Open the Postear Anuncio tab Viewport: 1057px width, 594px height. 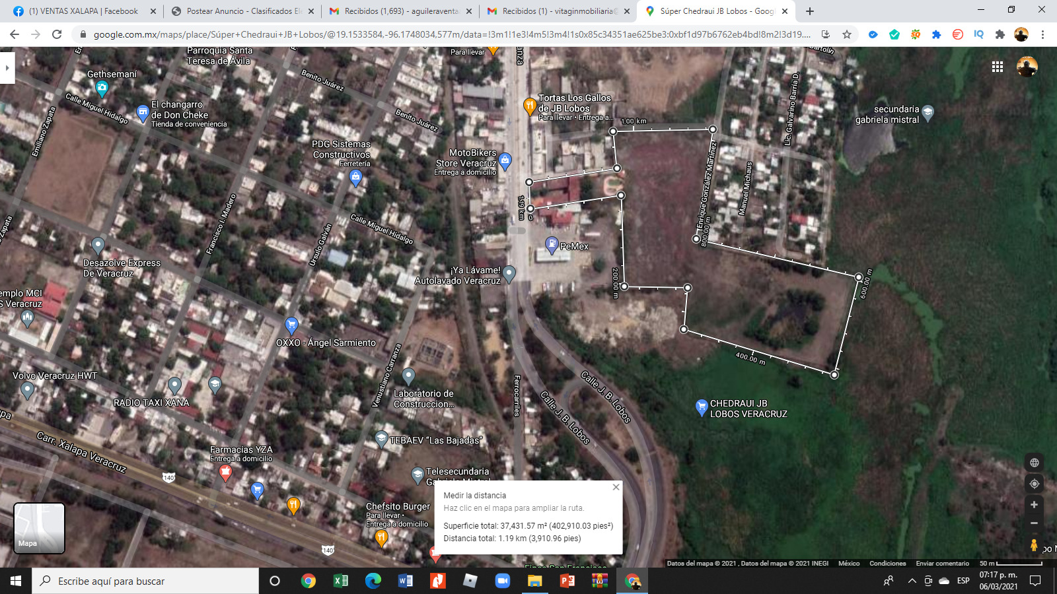click(x=242, y=11)
